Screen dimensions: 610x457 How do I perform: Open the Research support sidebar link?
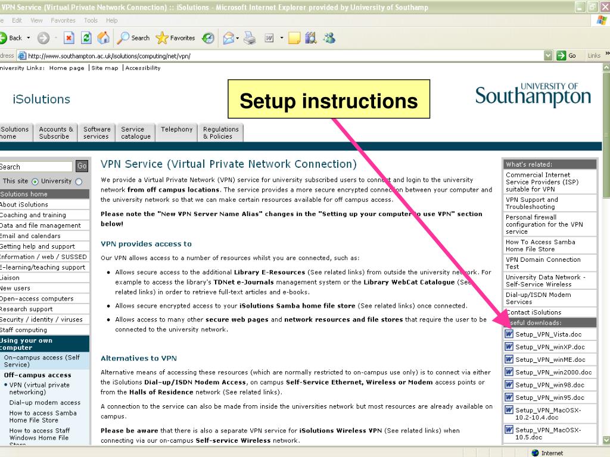[x=26, y=309]
